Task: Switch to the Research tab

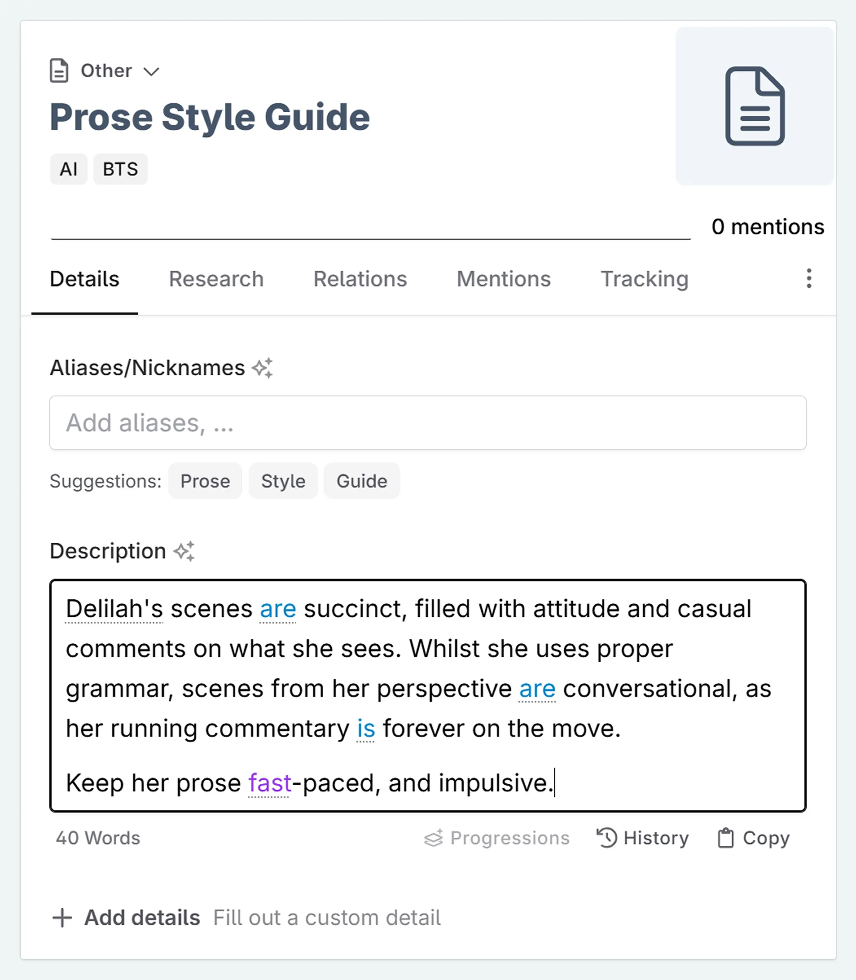Action: point(216,278)
